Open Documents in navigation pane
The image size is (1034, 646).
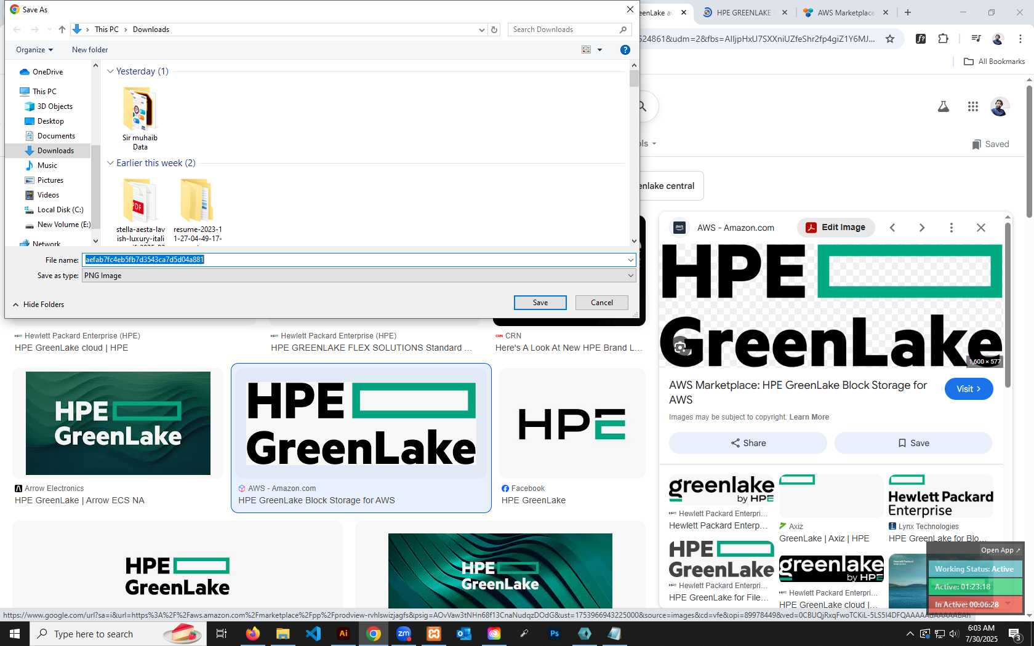(x=56, y=136)
